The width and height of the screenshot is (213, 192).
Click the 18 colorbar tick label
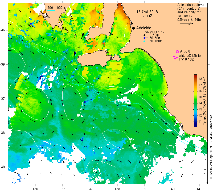coord(200,79)
